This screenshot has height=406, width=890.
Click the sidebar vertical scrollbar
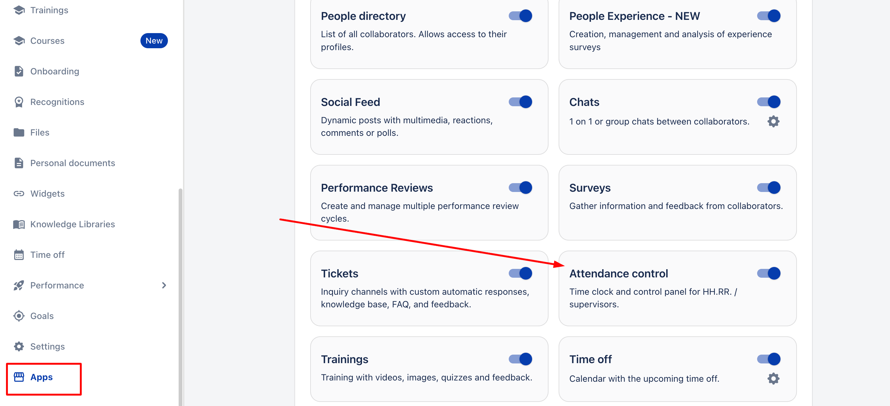[x=180, y=297]
